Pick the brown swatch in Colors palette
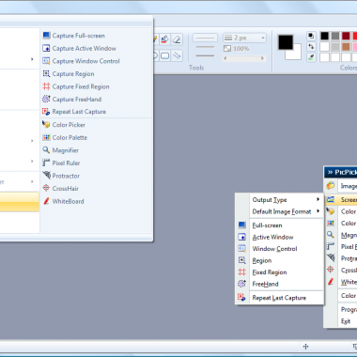Viewport: 357px width, 357px height. pyautogui.click(x=346, y=47)
